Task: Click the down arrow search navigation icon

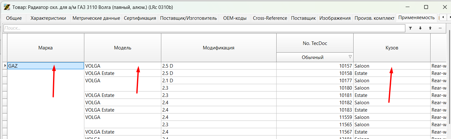Action: click(x=420, y=28)
